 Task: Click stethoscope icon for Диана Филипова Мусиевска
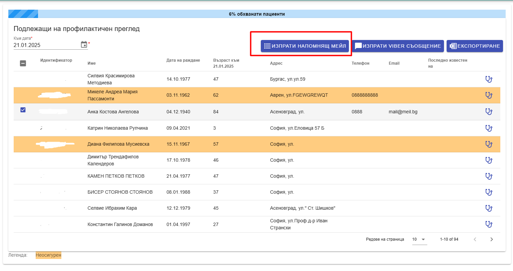(x=489, y=144)
